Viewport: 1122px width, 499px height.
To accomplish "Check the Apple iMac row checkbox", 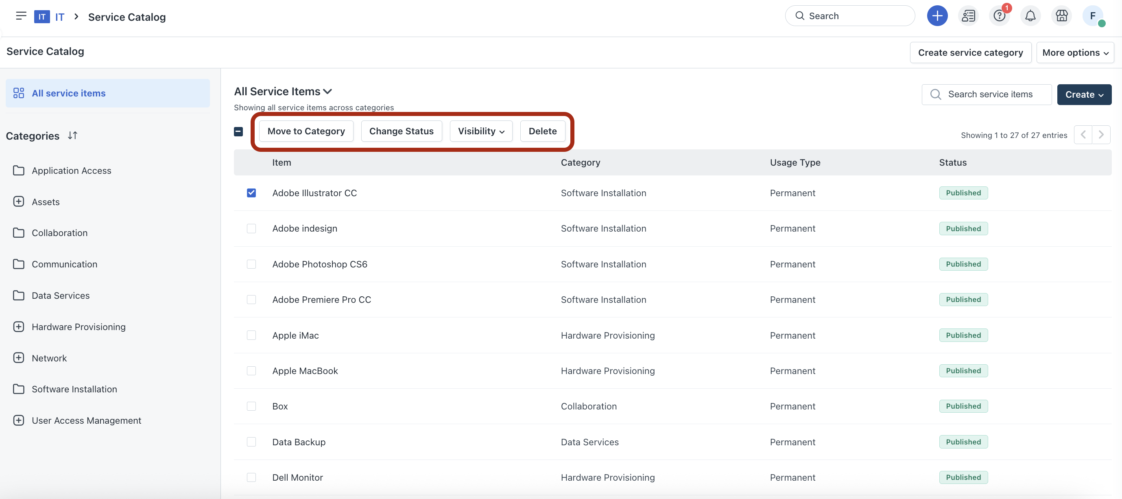I will [251, 335].
